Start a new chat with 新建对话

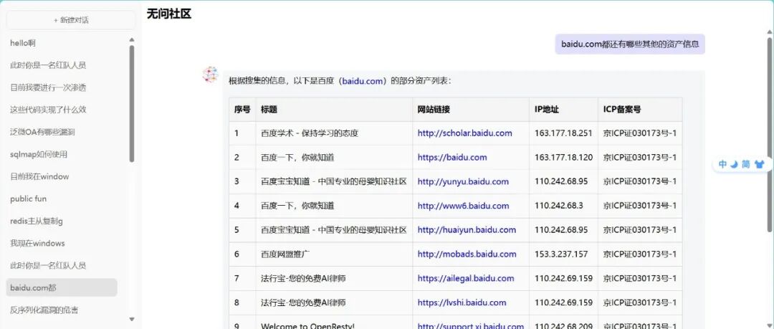pyautogui.click(x=71, y=20)
